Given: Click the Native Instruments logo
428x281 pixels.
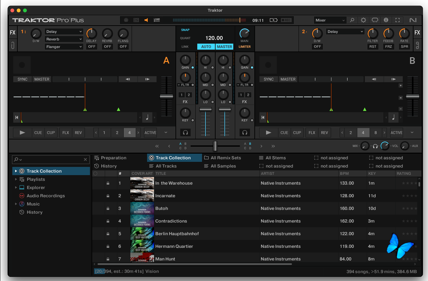Looking at the screenshot, I should (413, 20).
